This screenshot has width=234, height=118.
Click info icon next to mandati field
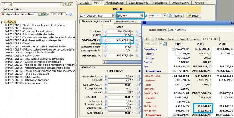[105, 92]
